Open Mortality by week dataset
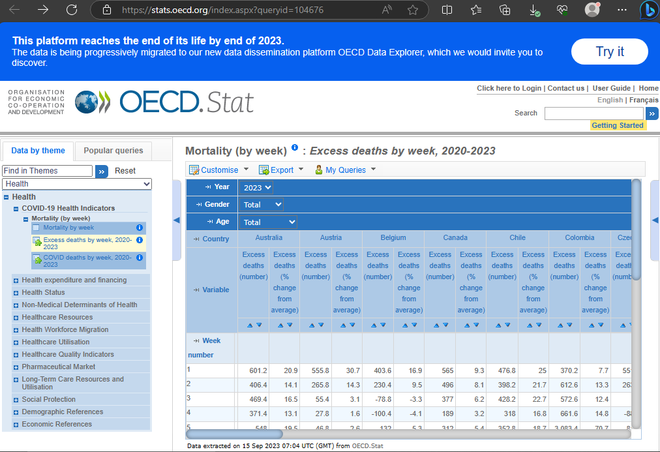Image resolution: width=660 pixels, height=452 pixels. click(68, 228)
